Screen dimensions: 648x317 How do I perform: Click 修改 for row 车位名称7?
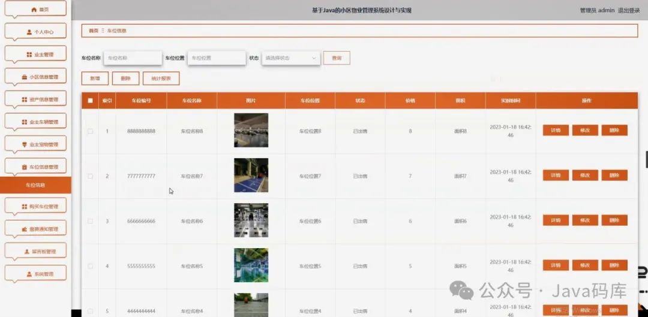click(585, 176)
